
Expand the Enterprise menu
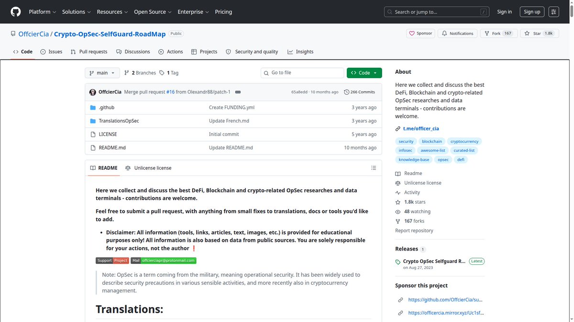[193, 12]
